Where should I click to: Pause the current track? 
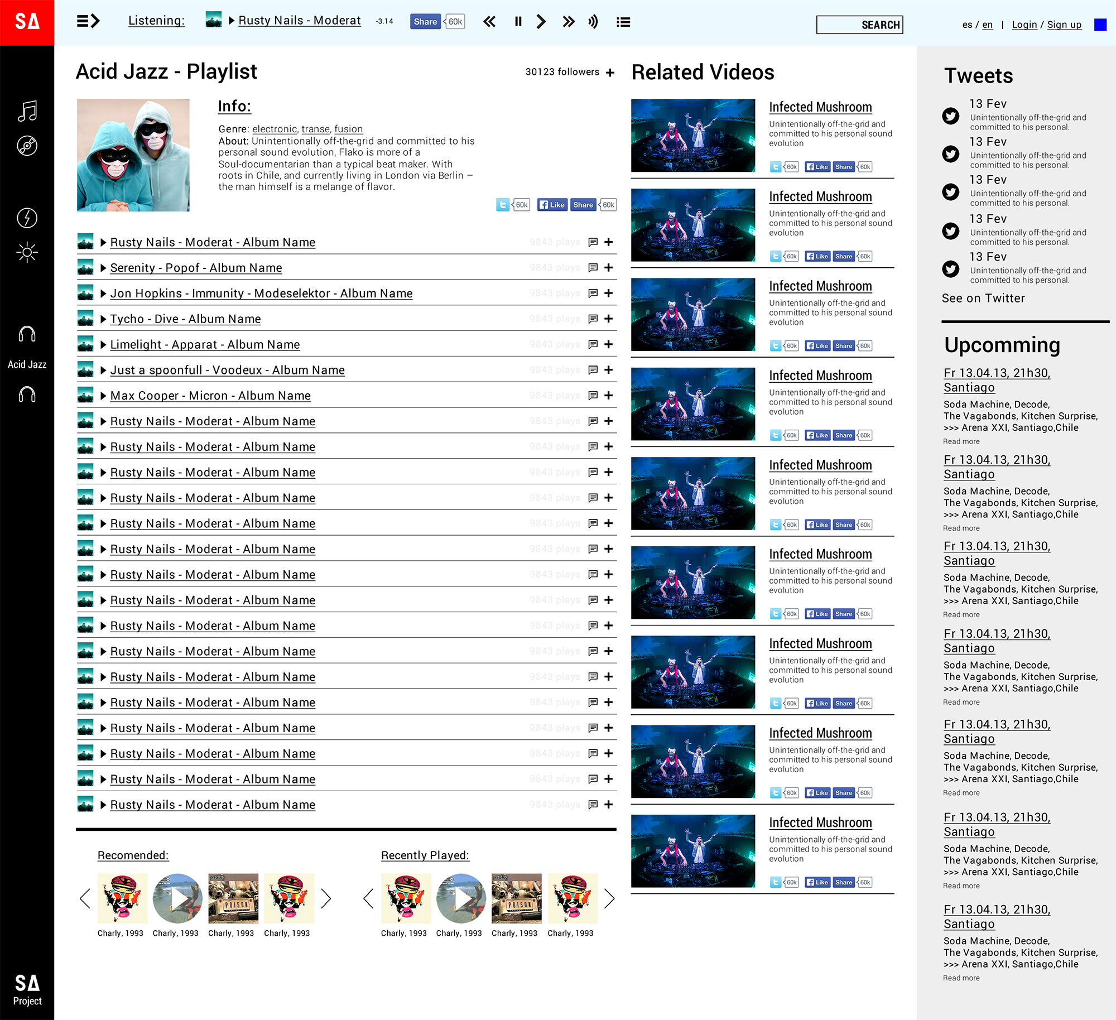(518, 22)
